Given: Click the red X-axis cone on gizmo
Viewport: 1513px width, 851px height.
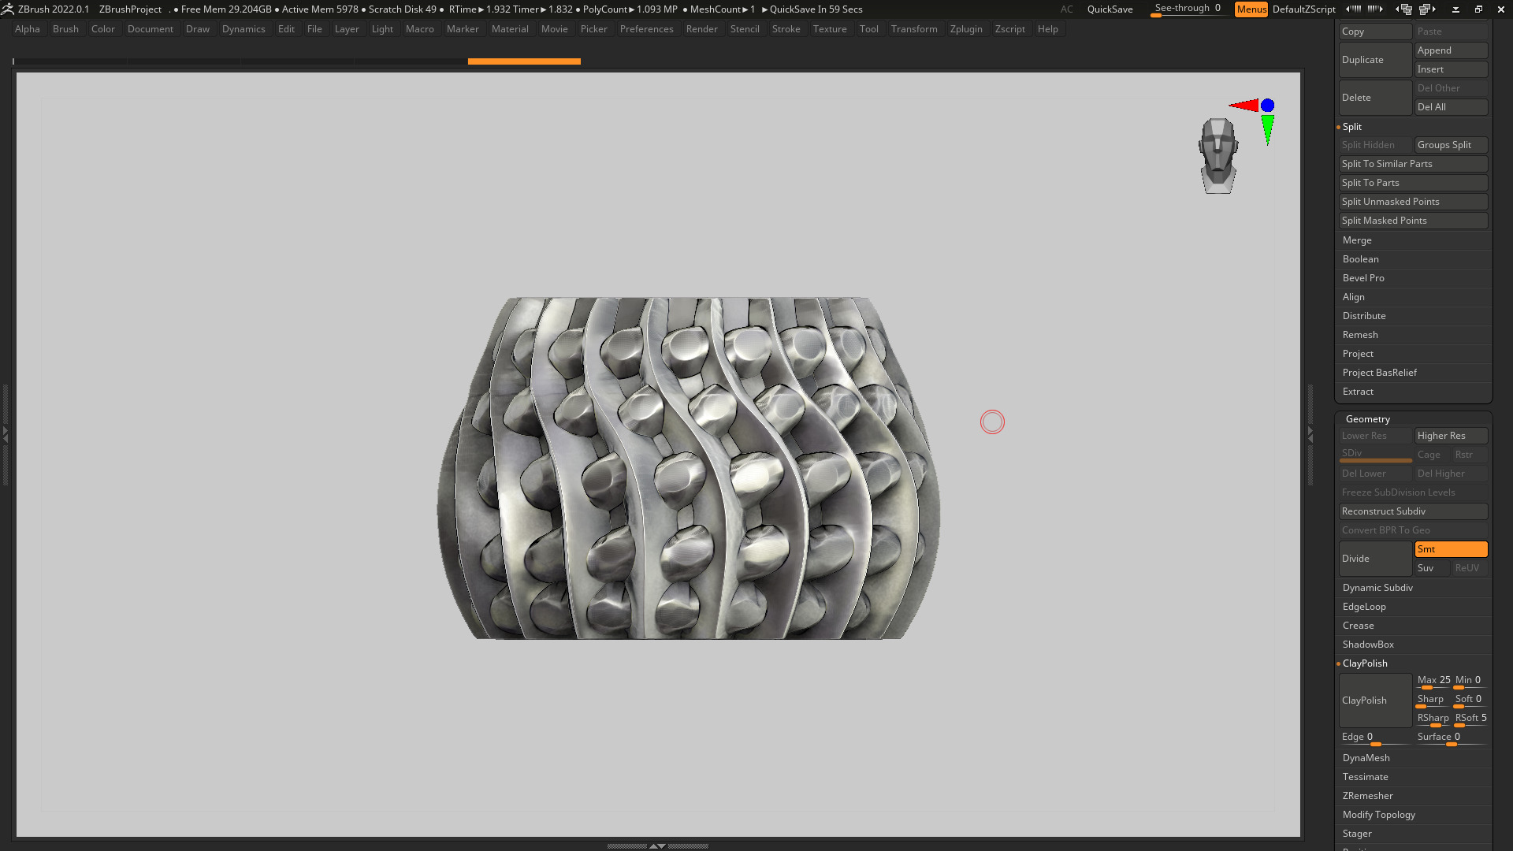Looking at the screenshot, I should [1244, 105].
